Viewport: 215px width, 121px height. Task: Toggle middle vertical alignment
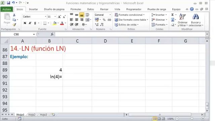click(x=77, y=15)
